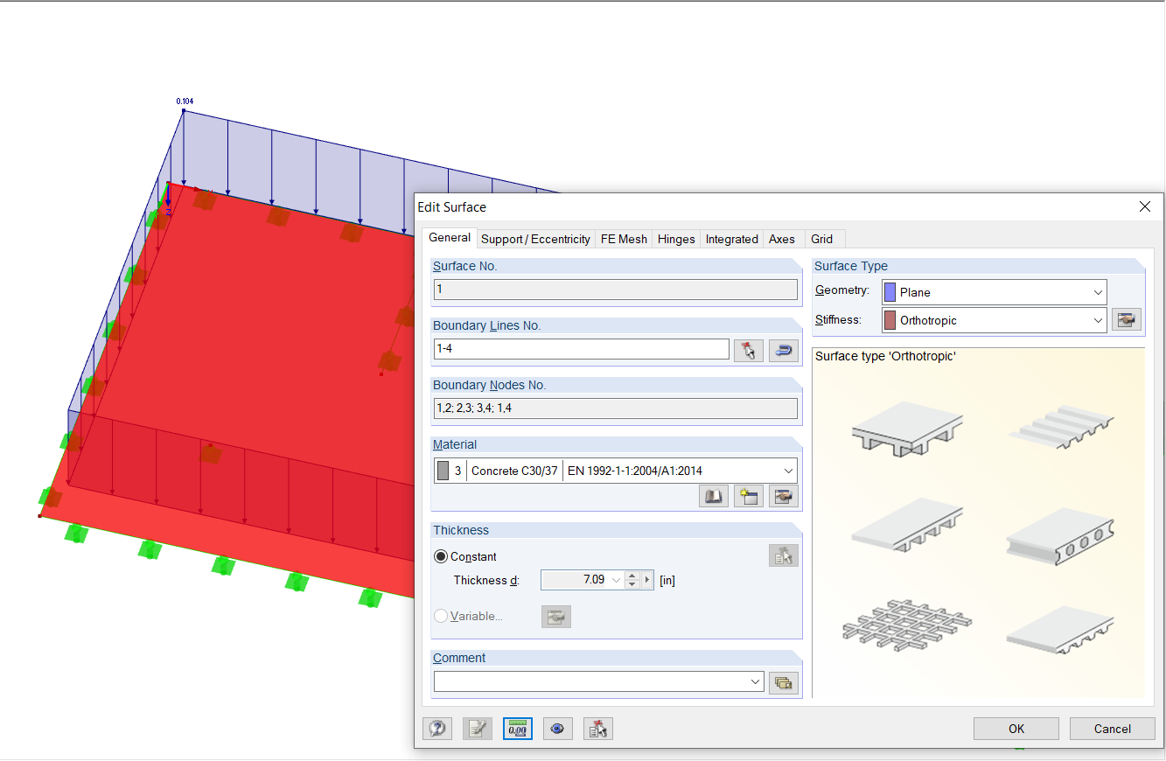The width and height of the screenshot is (1166, 761).
Task: Open the Help question mark icon
Action: point(437,728)
